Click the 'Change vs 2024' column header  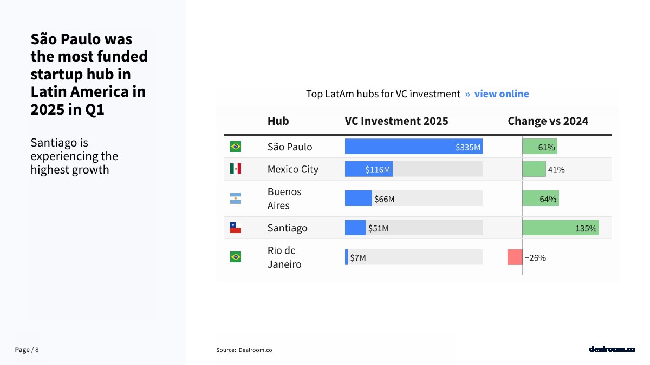[548, 121]
